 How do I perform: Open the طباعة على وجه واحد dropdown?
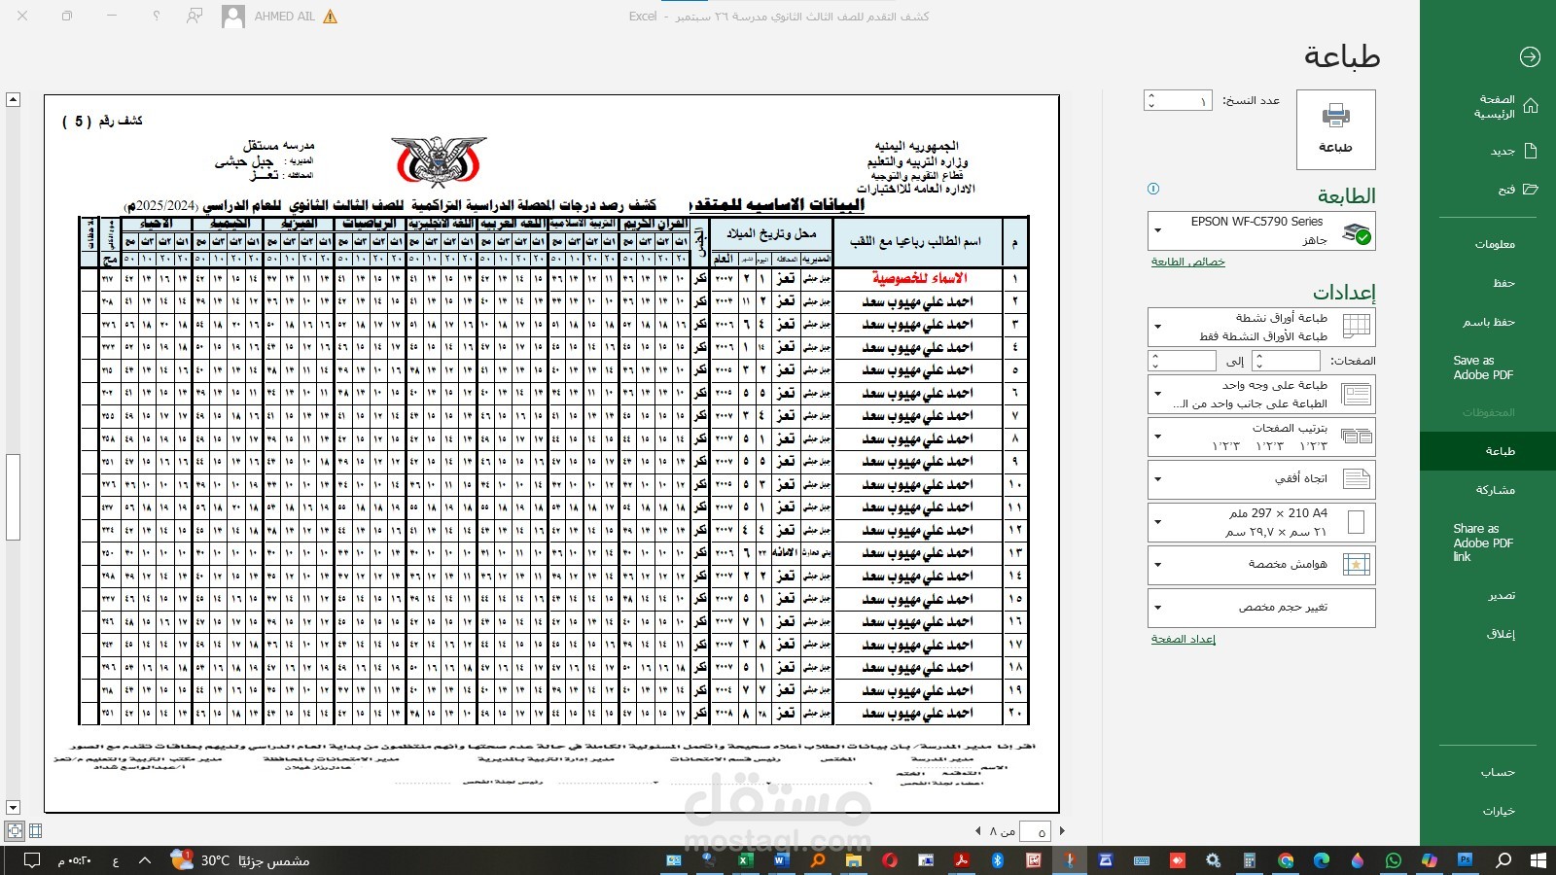[x=1261, y=394]
